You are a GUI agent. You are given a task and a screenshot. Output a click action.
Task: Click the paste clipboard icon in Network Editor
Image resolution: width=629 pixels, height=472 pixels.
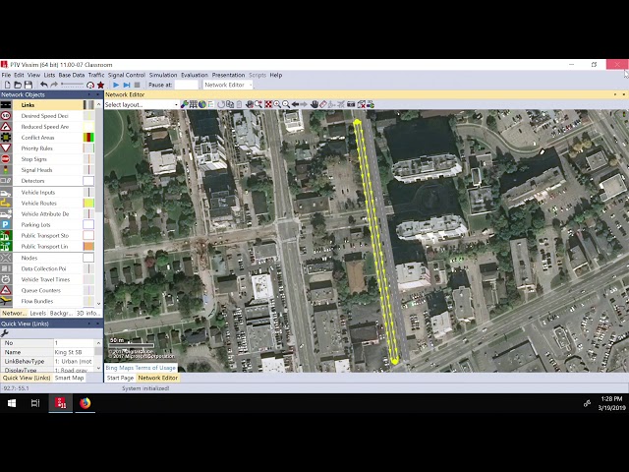(x=239, y=104)
